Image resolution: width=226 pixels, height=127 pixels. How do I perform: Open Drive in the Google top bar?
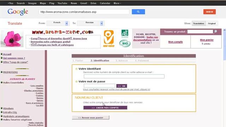coord(93,3)
